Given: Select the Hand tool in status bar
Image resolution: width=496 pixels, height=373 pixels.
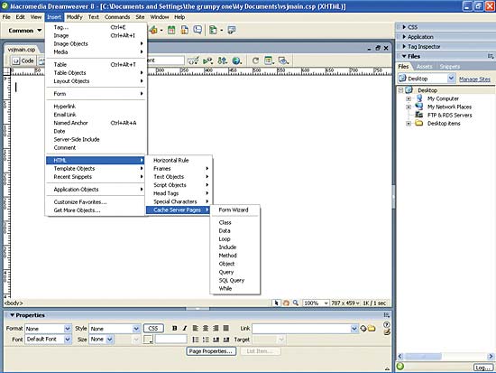Looking at the screenshot, I should pyautogui.click(x=286, y=303).
